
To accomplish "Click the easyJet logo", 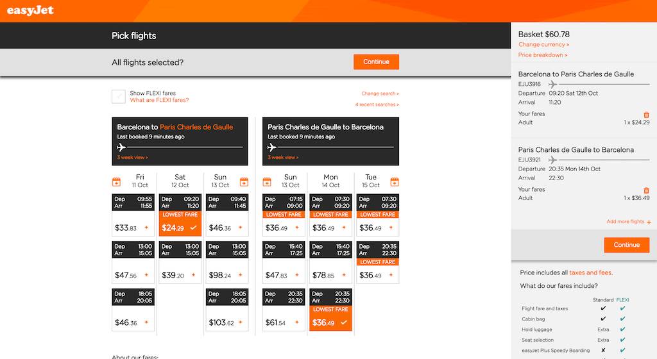I will [x=30, y=10].
